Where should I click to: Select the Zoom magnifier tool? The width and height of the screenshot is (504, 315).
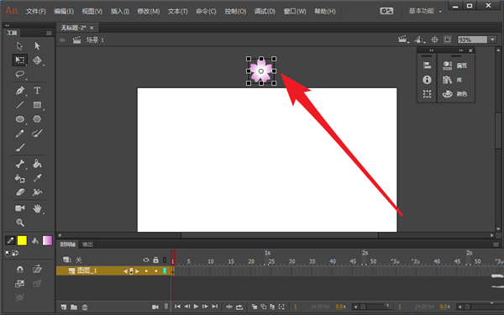point(20,223)
